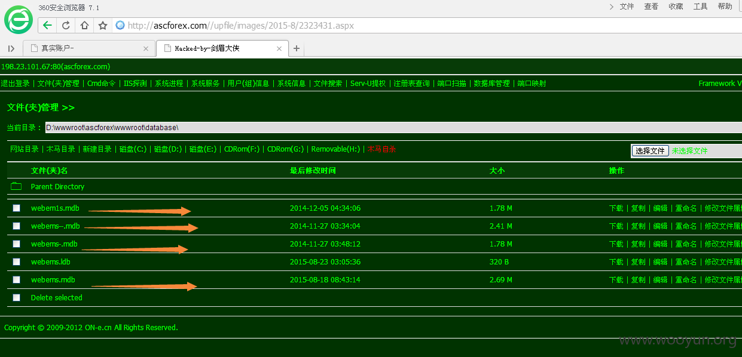Open the Cmd命令 page
Image resolution: width=742 pixels, height=357 pixels.
point(102,84)
